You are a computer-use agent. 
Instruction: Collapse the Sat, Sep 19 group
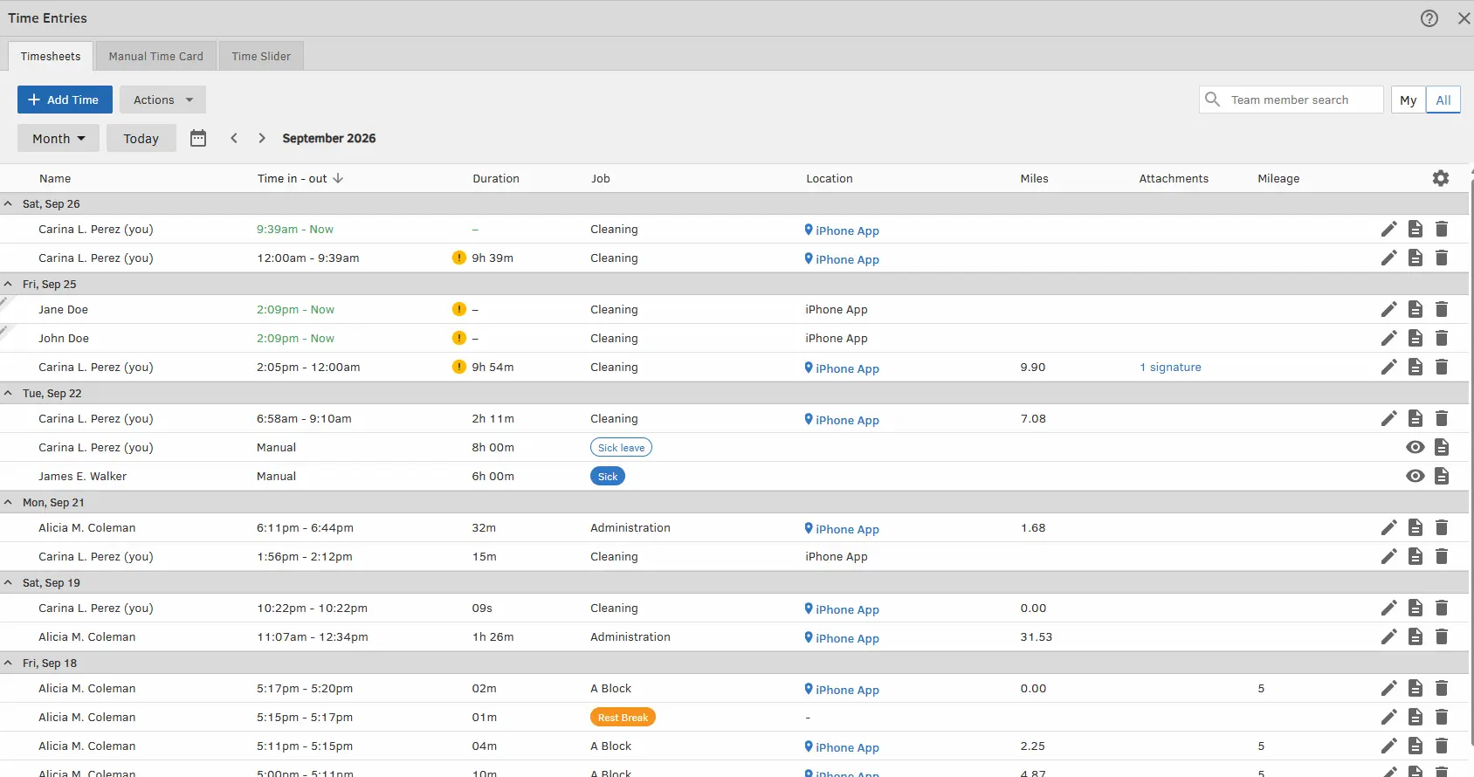coord(8,582)
